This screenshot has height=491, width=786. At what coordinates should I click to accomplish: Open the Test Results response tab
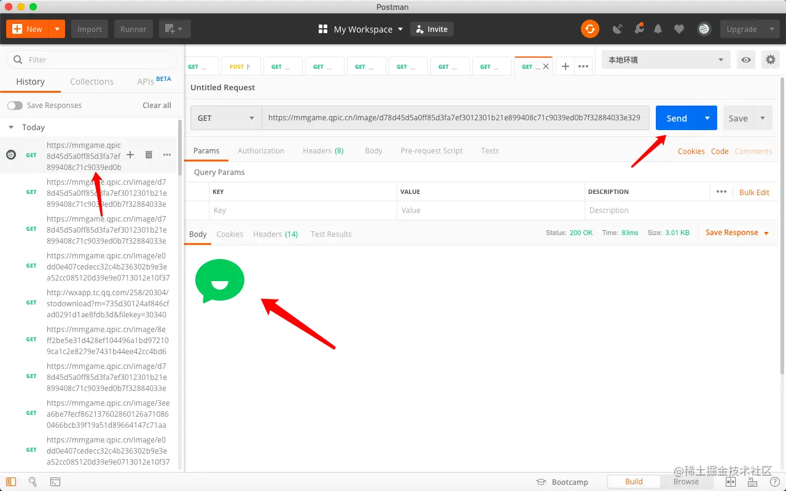[331, 234]
